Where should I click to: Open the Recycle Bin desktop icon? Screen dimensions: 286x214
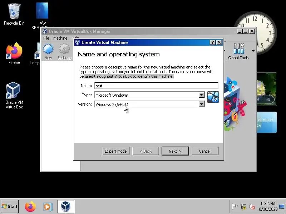14,14
